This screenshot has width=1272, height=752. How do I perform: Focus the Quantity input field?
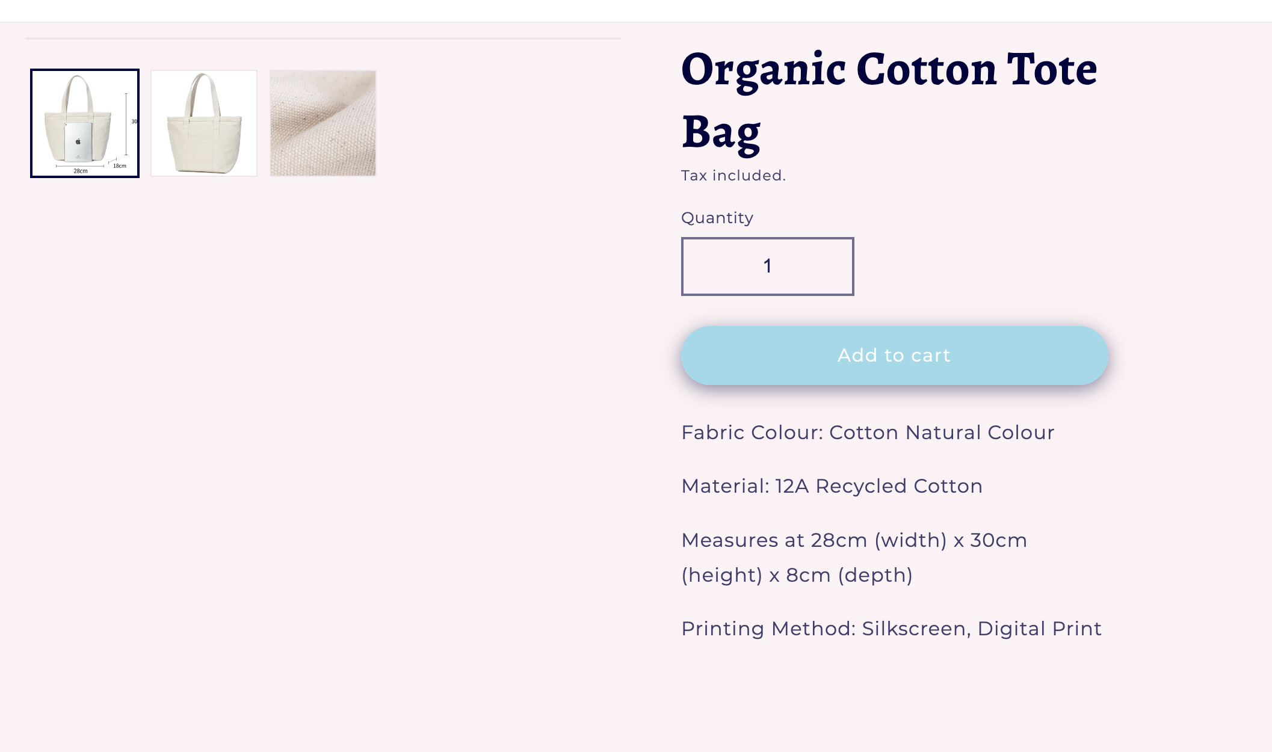(767, 266)
